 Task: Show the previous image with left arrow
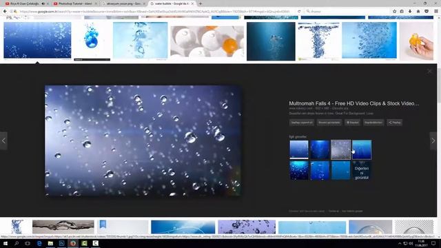pos(3,141)
